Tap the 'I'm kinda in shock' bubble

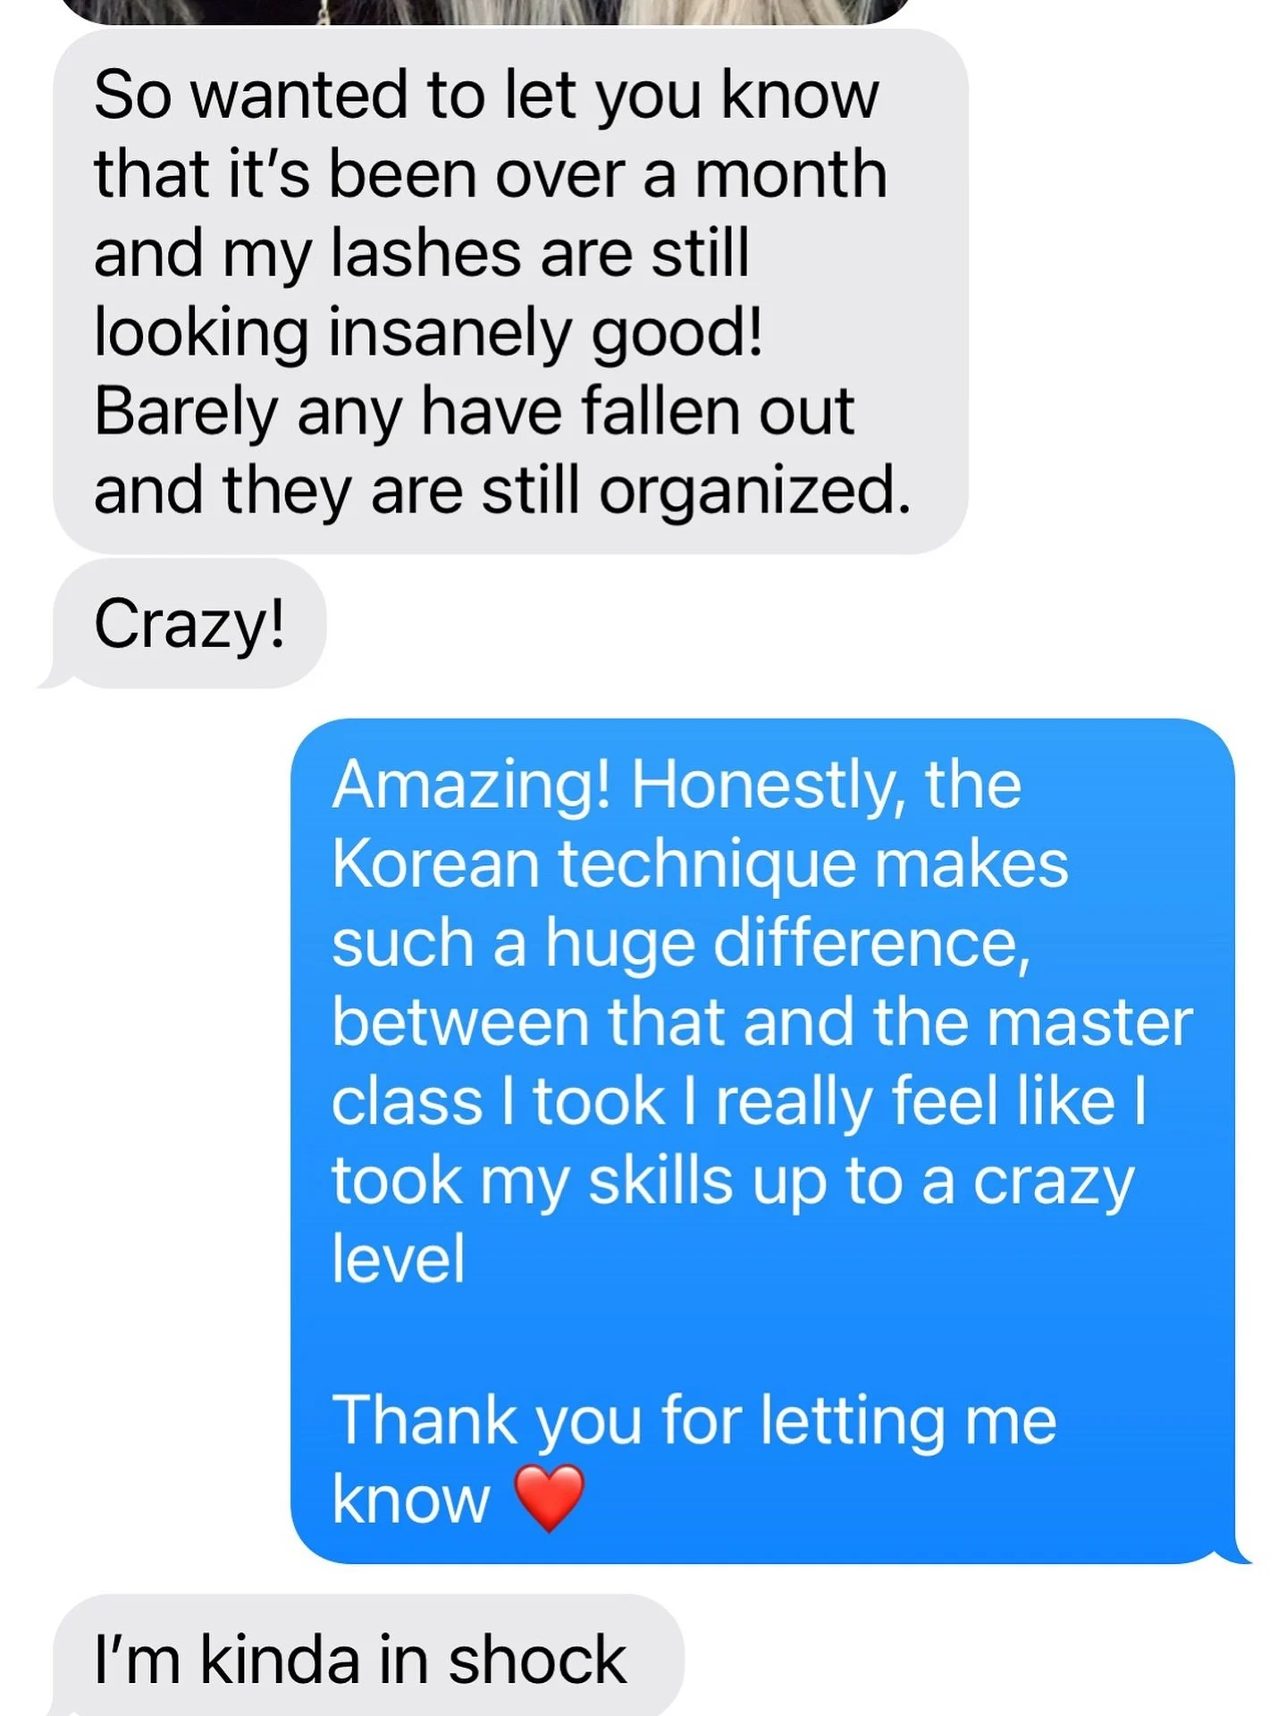tap(368, 1655)
